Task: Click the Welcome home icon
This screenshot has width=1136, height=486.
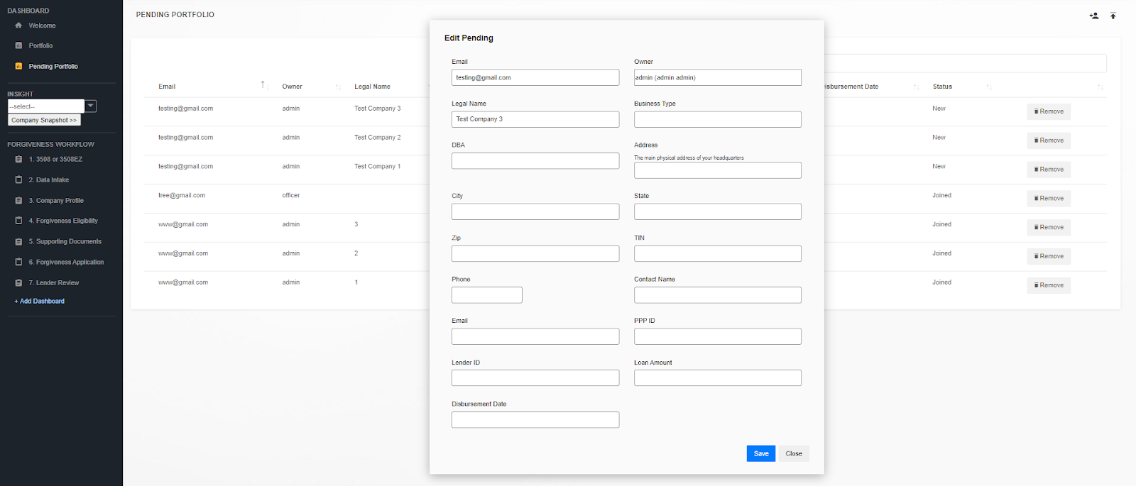Action: (18, 26)
